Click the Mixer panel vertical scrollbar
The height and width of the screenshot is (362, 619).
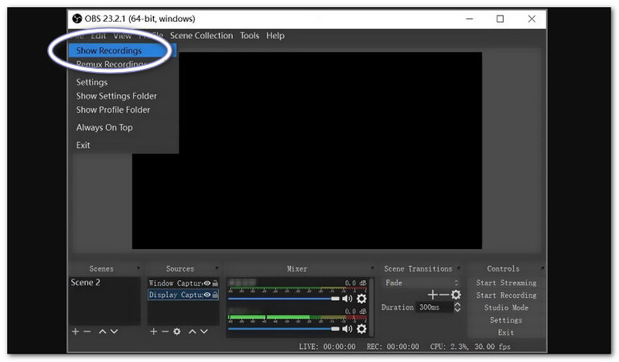click(371, 307)
